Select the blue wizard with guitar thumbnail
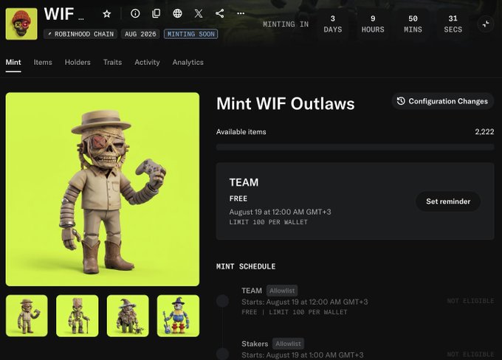502x360 pixels. (x=178, y=316)
